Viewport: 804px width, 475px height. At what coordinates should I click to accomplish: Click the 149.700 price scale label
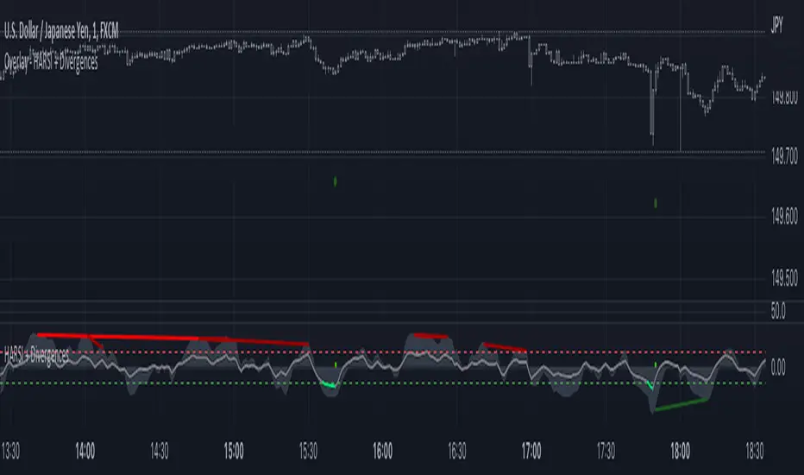tap(784, 155)
